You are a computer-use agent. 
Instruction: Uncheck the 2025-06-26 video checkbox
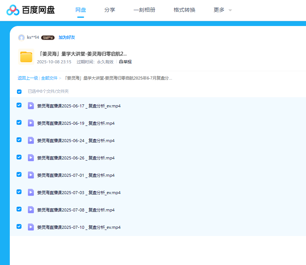point(19,157)
